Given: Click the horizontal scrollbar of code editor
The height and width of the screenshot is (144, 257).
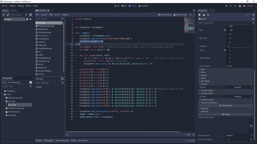Looking at the screenshot, I should point(123,132).
